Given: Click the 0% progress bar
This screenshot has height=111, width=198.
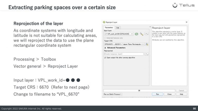Looking at the screenshot, I should pyautogui.click(x=139, y=91).
